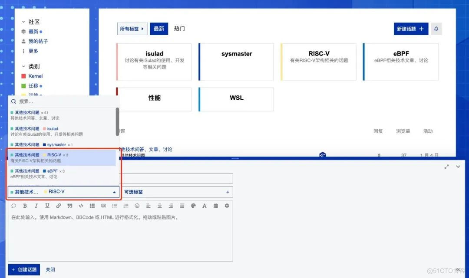
Task: Open 最新 in the sidebar menu
Action: (34, 31)
